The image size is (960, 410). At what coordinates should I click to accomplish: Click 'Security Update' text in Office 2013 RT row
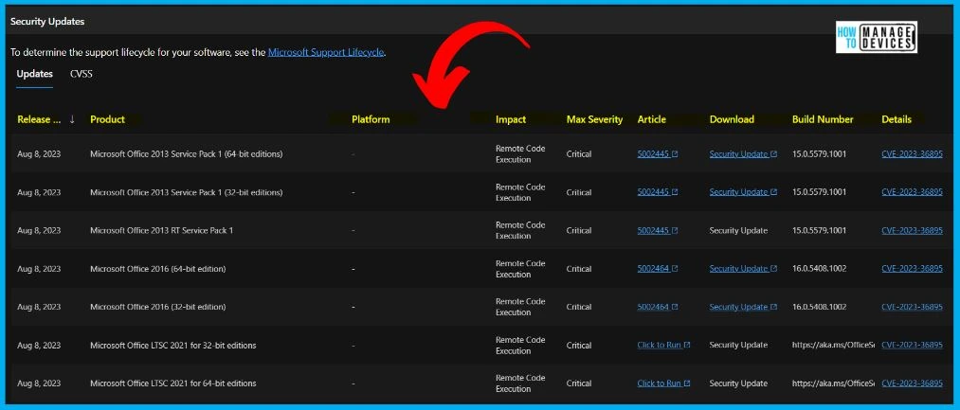pyautogui.click(x=738, y=231)
